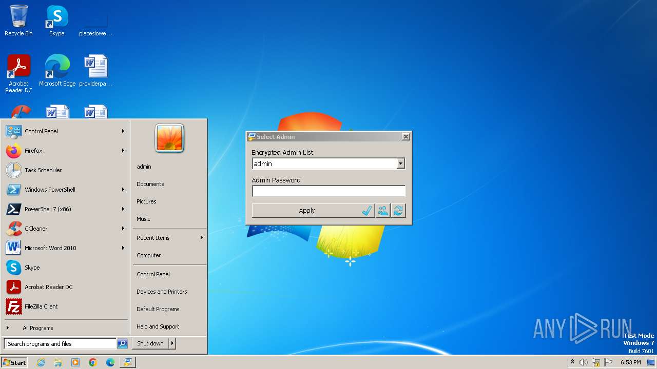
Task: Open the Skype desktop shortcut
Action: coord(57,20)
